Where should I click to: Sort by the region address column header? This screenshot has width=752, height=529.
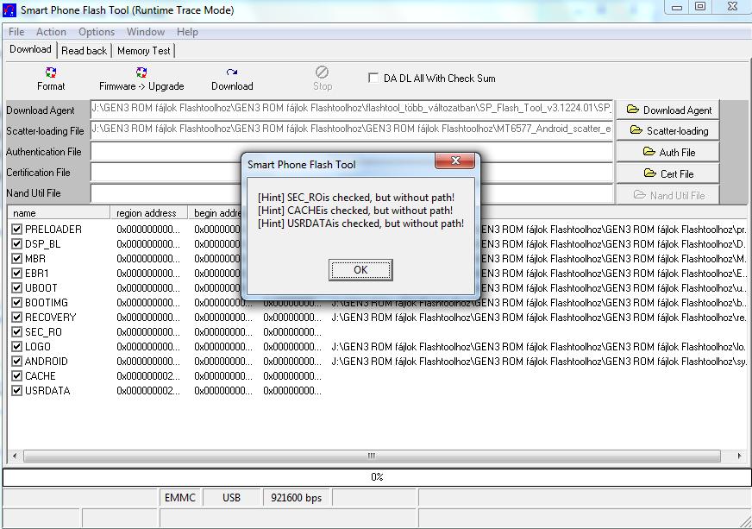[148, 212]
